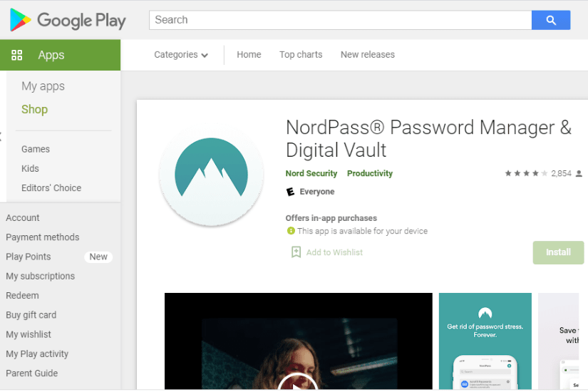This screenshot has height=392, width=588.
Task: Open Payment methods
Action: [x=42, y=237]
